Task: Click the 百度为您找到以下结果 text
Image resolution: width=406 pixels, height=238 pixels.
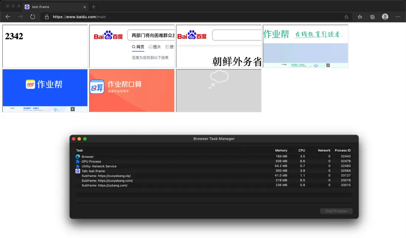Action: coord(150,58)
